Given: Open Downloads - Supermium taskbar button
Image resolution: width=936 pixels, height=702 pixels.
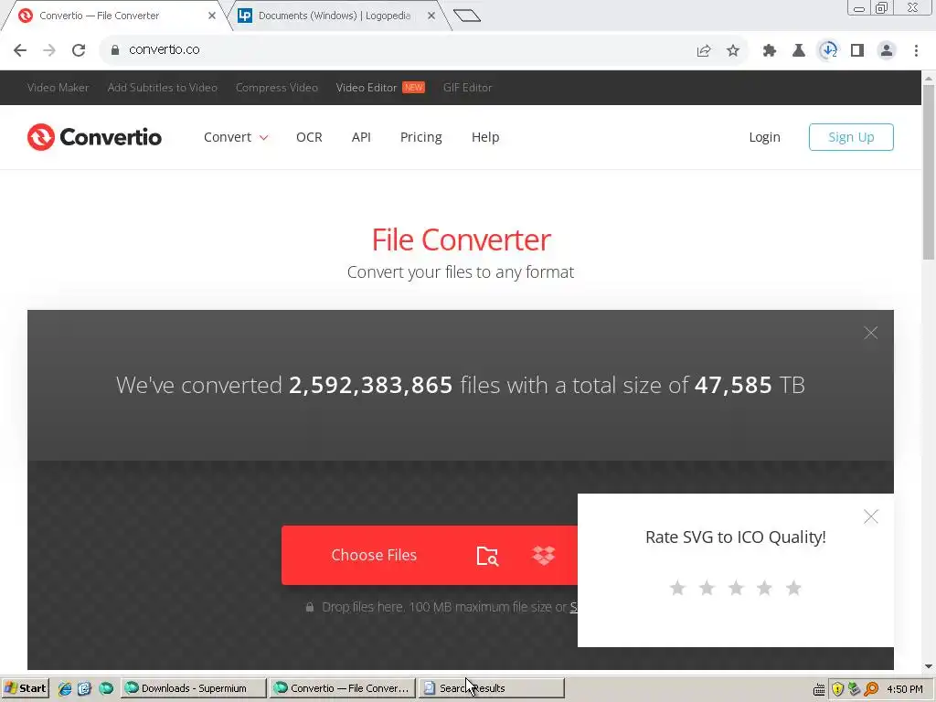Looking at the screenshot, I should [194, 688].
